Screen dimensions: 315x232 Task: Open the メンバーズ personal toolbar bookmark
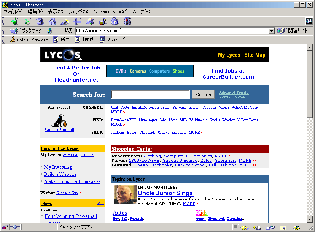click(x=112, y=39)
